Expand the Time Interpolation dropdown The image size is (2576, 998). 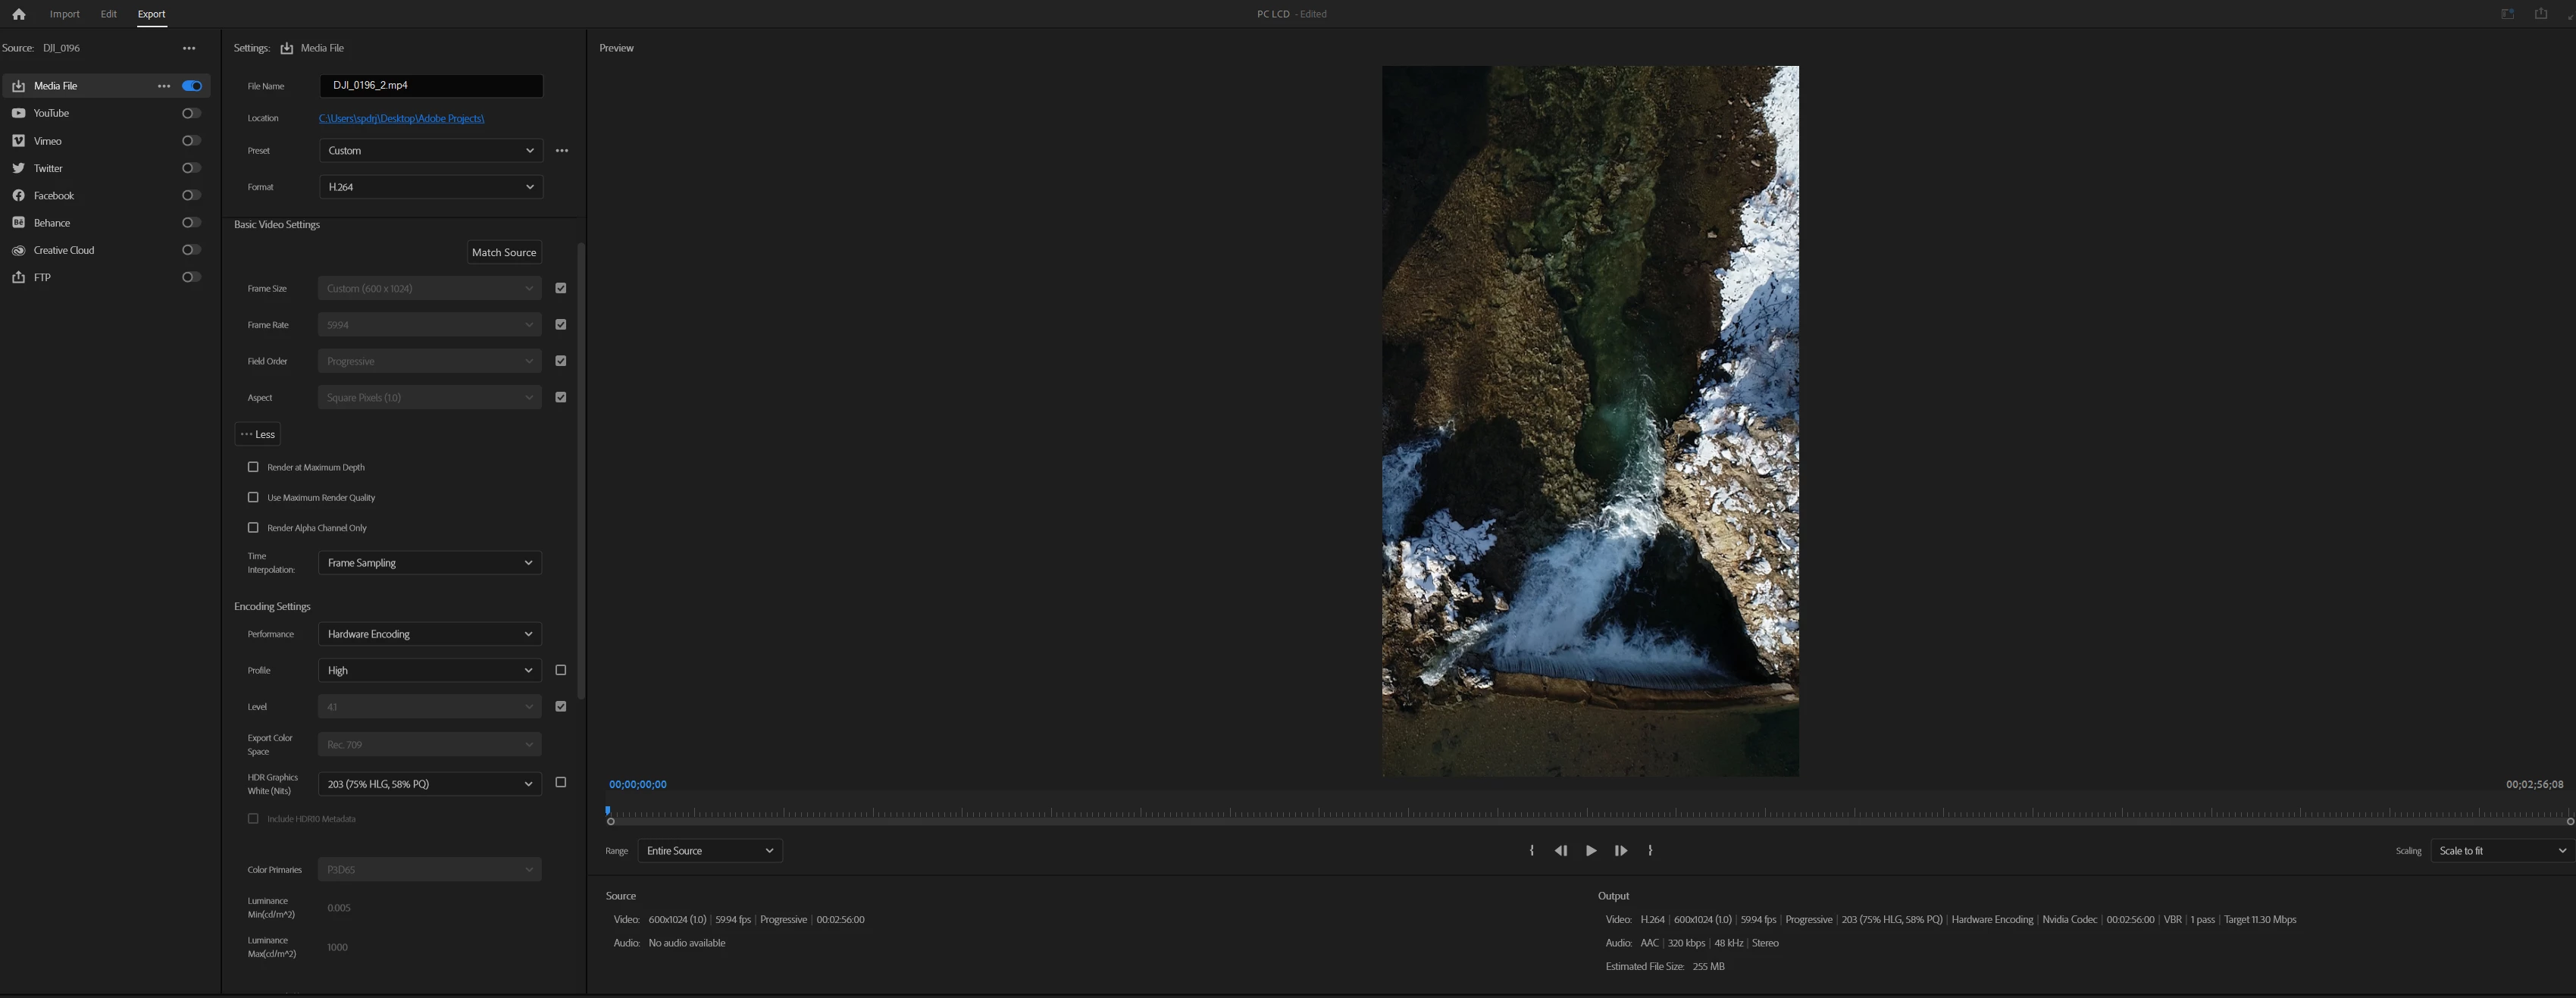(430, 563)
